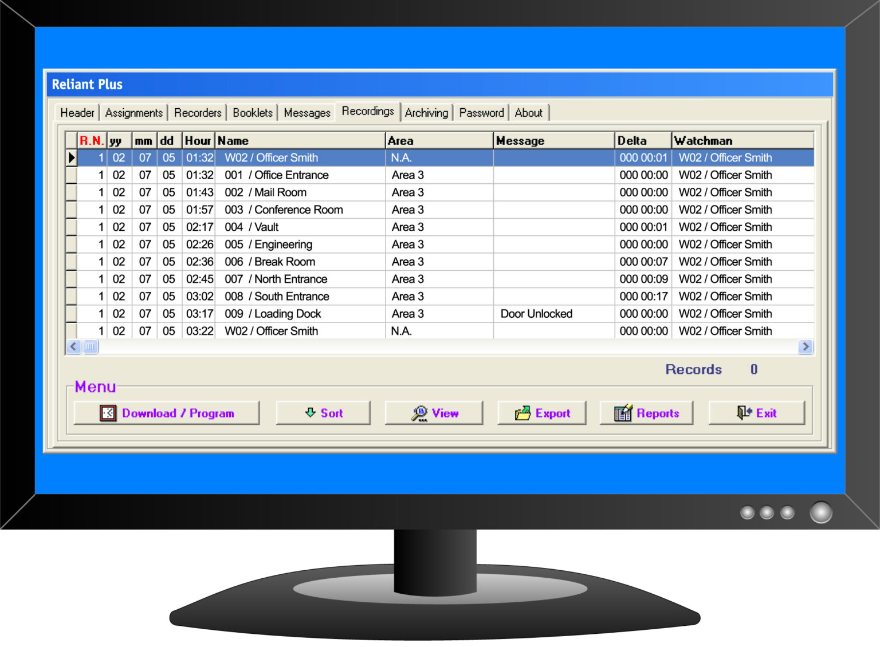Click the '000 00:09' delta cell

pyautogui.click(x=643, y=279)
